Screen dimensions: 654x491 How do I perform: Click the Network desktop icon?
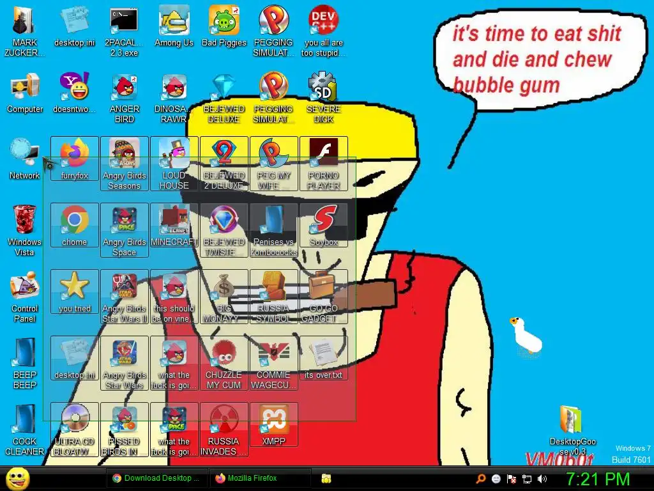point(24,159)
